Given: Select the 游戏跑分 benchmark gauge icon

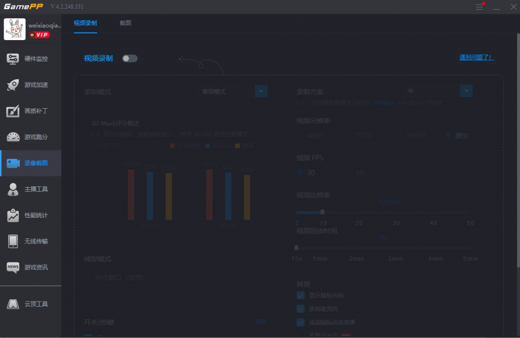Looking at the screenshot, I should pos(13,137).
